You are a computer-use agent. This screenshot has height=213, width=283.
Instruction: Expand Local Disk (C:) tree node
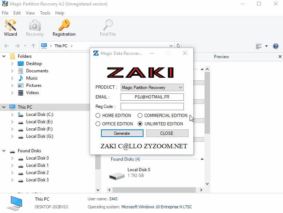[x=12, y=114]
